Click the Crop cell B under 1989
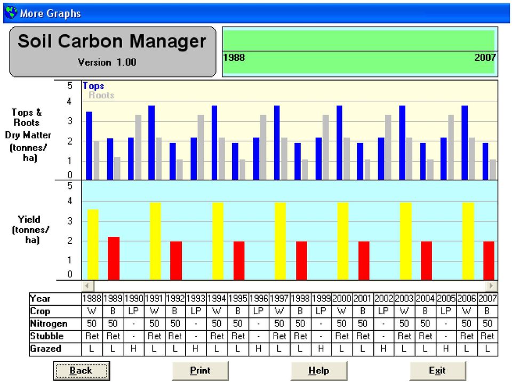 (113, 312)
